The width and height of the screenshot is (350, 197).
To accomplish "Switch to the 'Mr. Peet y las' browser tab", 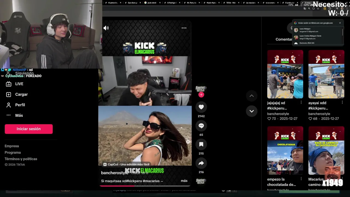I will 191,3.
